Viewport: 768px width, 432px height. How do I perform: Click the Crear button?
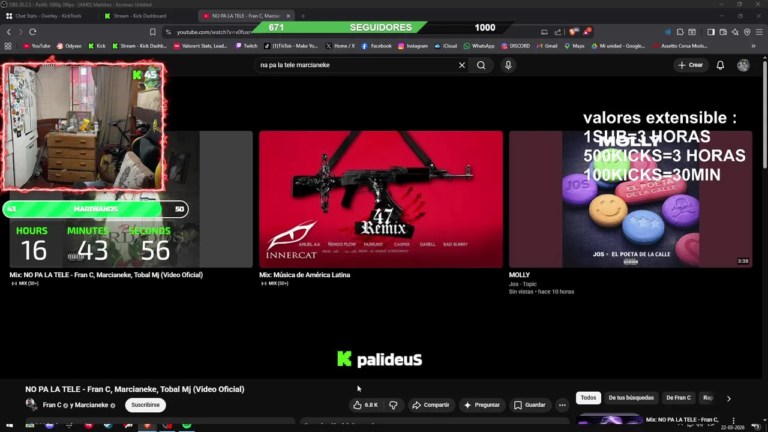(x=690, y=65)
